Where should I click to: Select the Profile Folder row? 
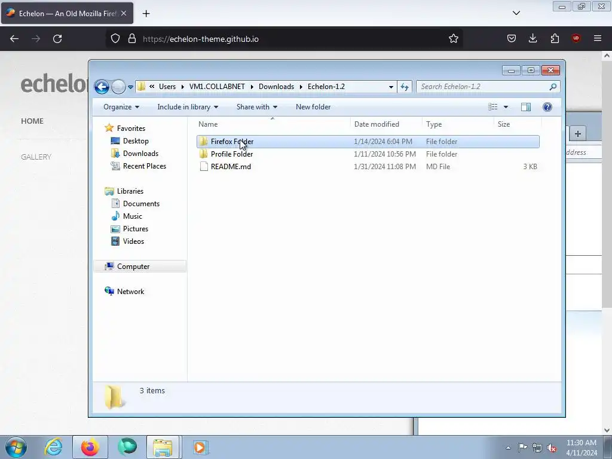(368, 154)
